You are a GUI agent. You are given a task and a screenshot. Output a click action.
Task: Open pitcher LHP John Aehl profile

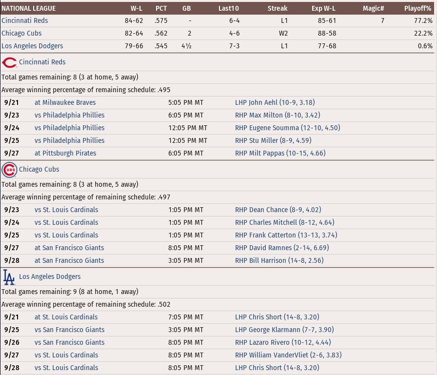tap(275, 102)
